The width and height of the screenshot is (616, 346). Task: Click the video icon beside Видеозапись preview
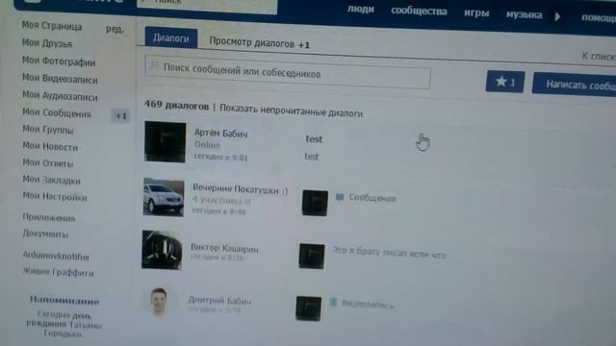pyautogui.click(x=333, y=302)
